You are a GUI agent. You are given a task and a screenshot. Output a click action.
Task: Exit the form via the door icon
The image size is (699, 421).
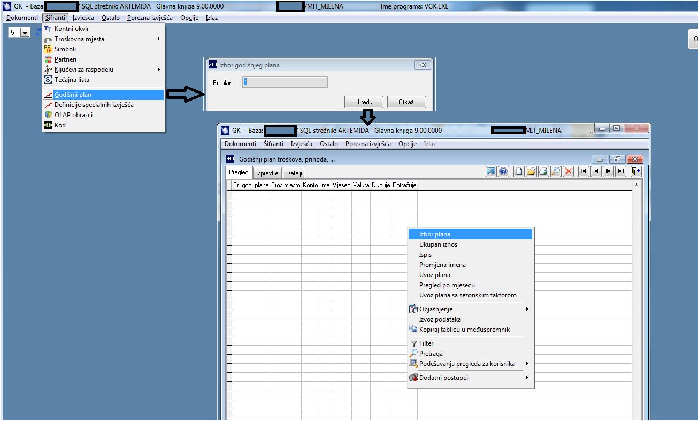pyautogui.click(x=636, y=171)
